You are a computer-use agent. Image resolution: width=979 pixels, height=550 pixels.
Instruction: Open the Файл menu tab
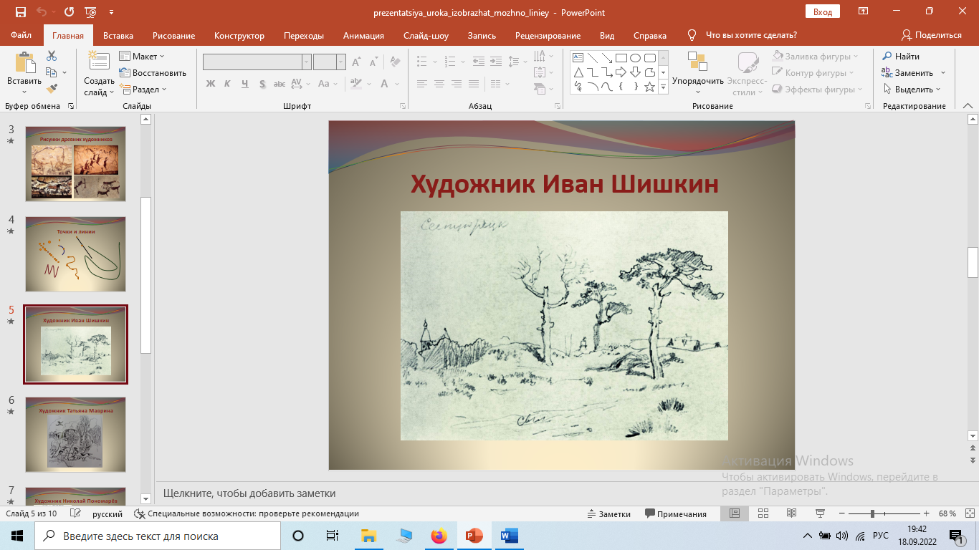coord(22,35)
